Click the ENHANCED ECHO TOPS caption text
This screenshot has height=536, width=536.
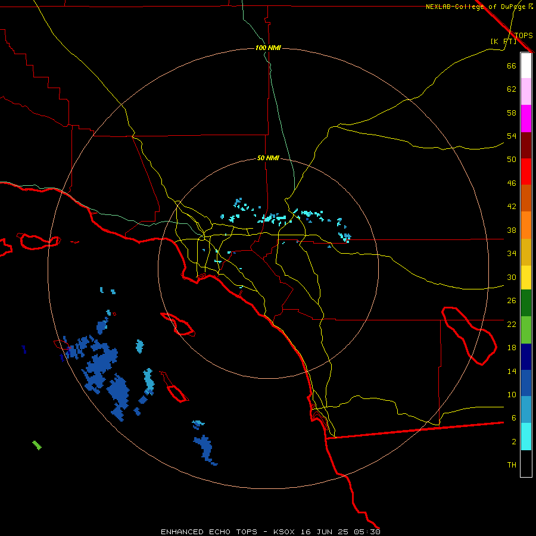tap(209, 532)
